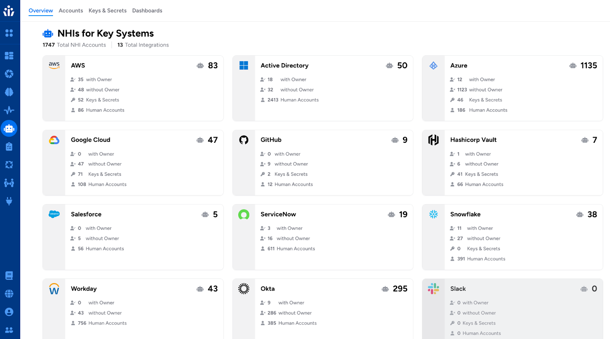The height and width of the screenshot is (339, 610).
Task: Open the globe sidebar icon
Action: coord(9,294)
